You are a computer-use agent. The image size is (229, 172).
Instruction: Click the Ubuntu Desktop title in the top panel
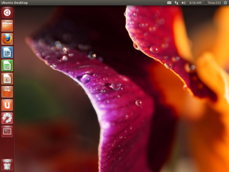pyautogui.click(x=15, y=3)
